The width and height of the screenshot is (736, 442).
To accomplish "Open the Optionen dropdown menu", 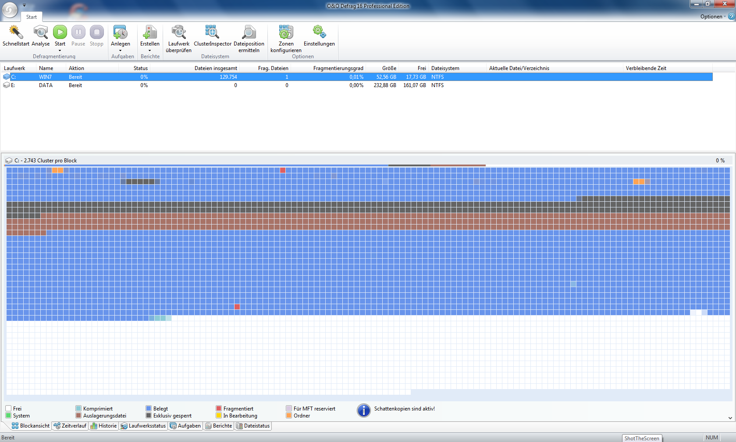I will tap(713, 17).
